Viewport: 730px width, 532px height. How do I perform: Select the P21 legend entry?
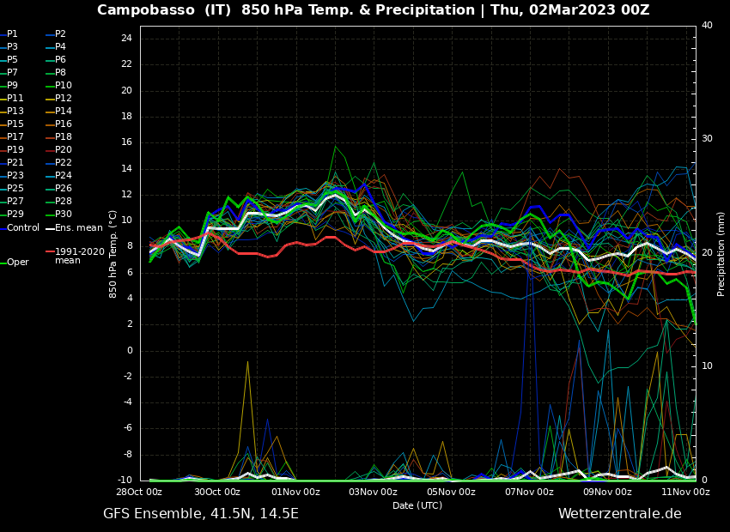click(15, 163)
